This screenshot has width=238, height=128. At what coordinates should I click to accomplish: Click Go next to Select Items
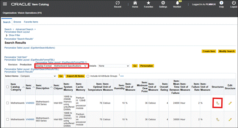tap(61, 76)
